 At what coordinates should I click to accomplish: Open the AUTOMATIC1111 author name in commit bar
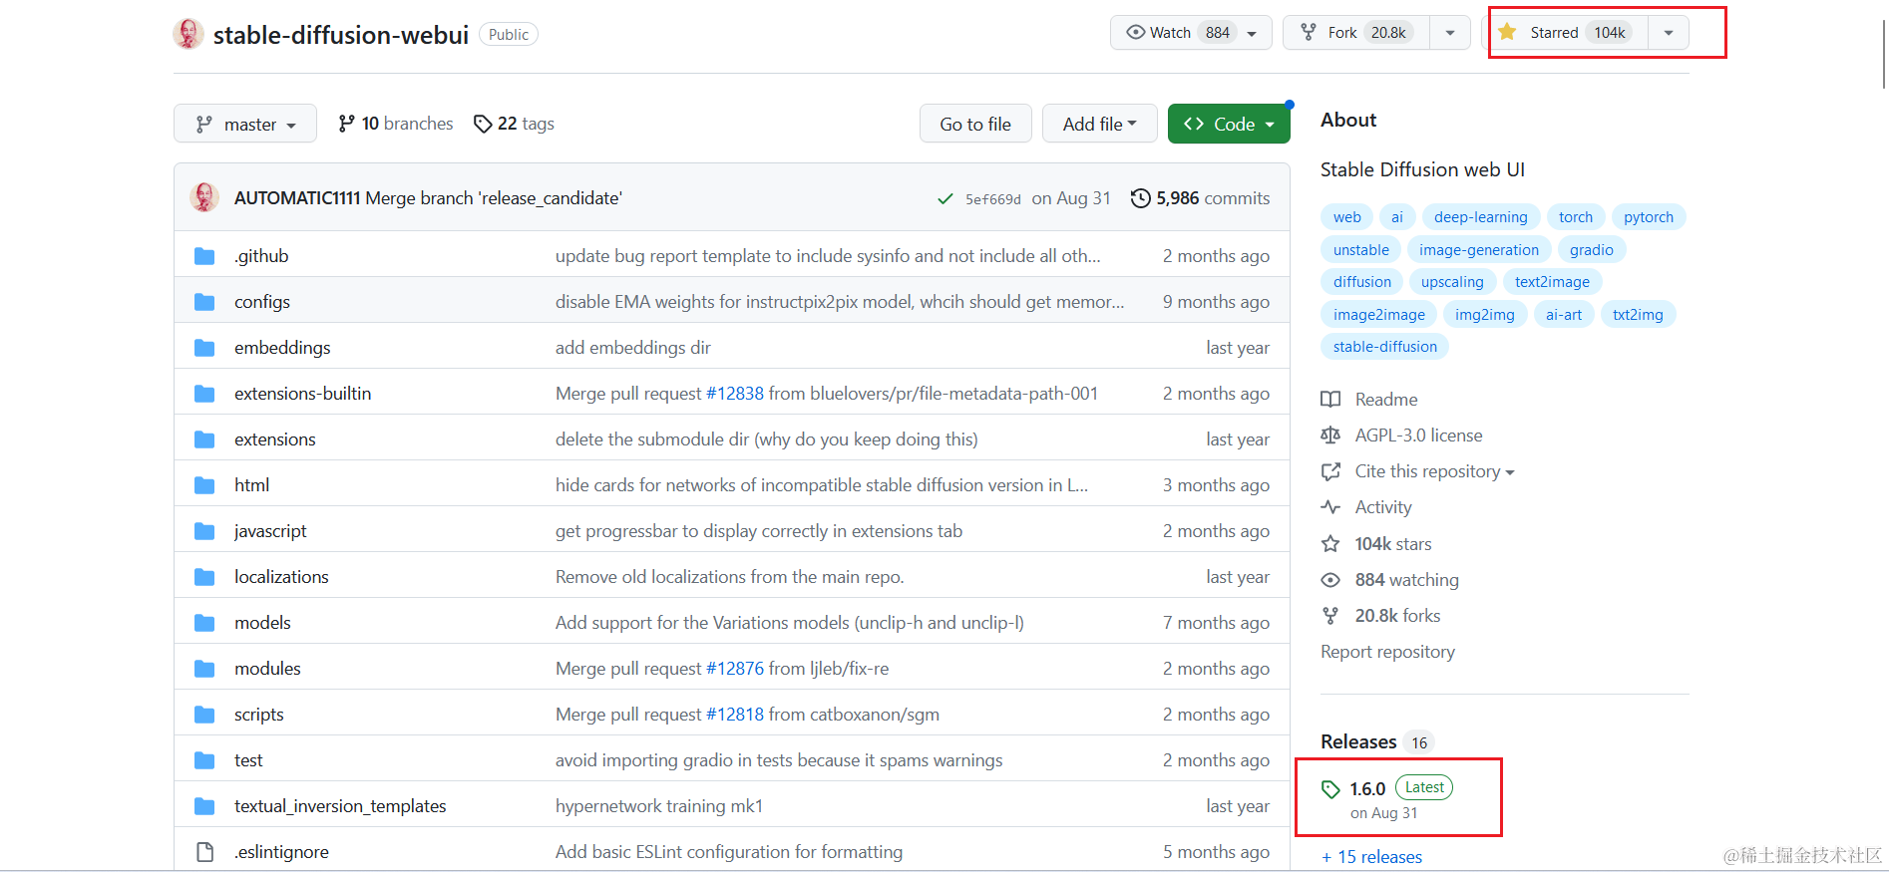(x=297, y=198)
